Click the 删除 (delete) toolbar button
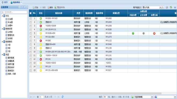 click(50, 8)
